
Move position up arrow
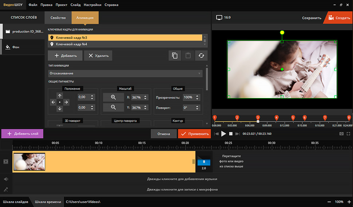click(x=60, y=96)
